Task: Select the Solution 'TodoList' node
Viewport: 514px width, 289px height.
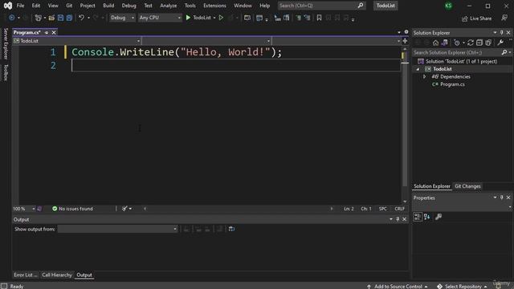Action: [x=461, y=62]
